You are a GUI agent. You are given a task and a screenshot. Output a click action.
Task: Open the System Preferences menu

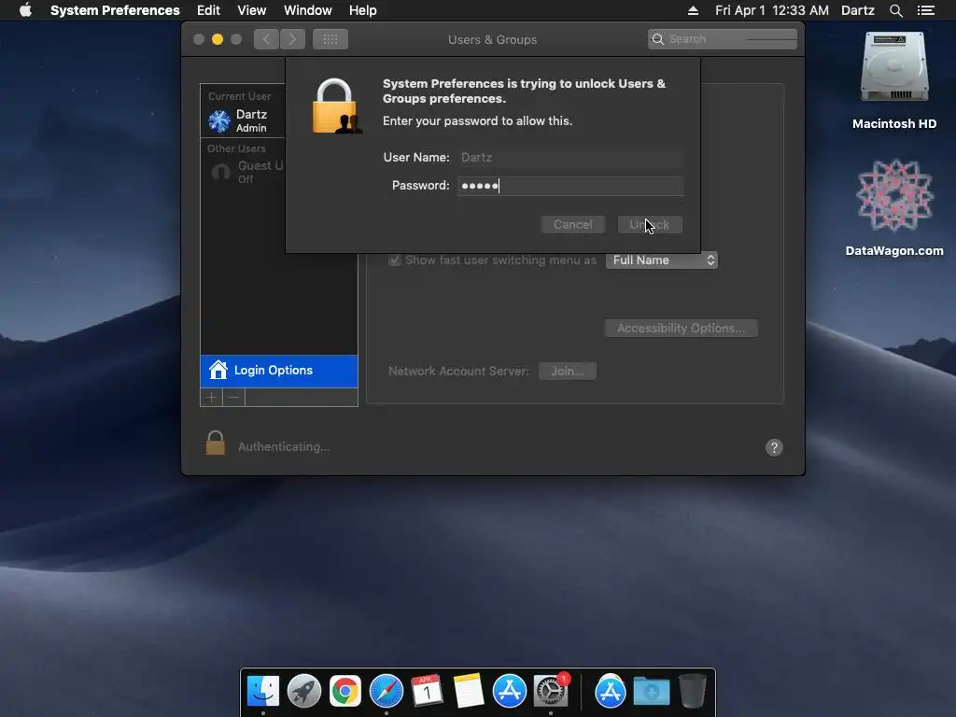point(115,10)
